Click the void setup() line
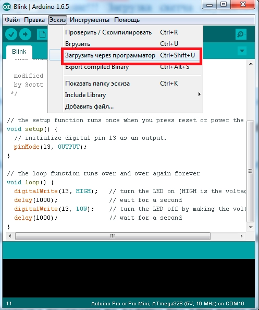Screen dimensions: 259x310 coord(32,129)
